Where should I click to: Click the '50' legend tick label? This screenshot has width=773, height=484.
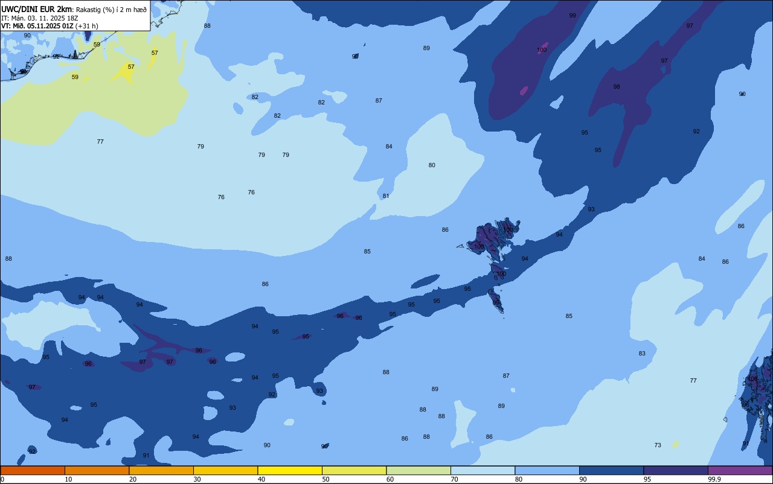coord(326,479)
